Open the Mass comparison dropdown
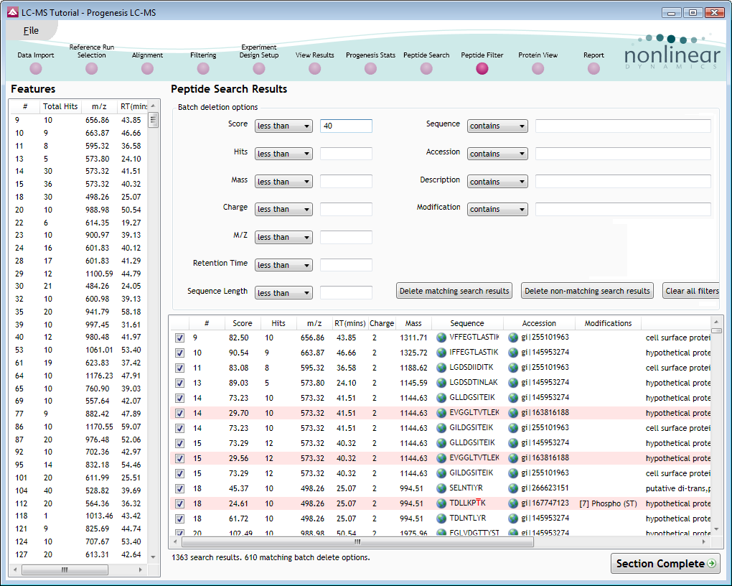This screenshot has width=732, height=586. 283,181
